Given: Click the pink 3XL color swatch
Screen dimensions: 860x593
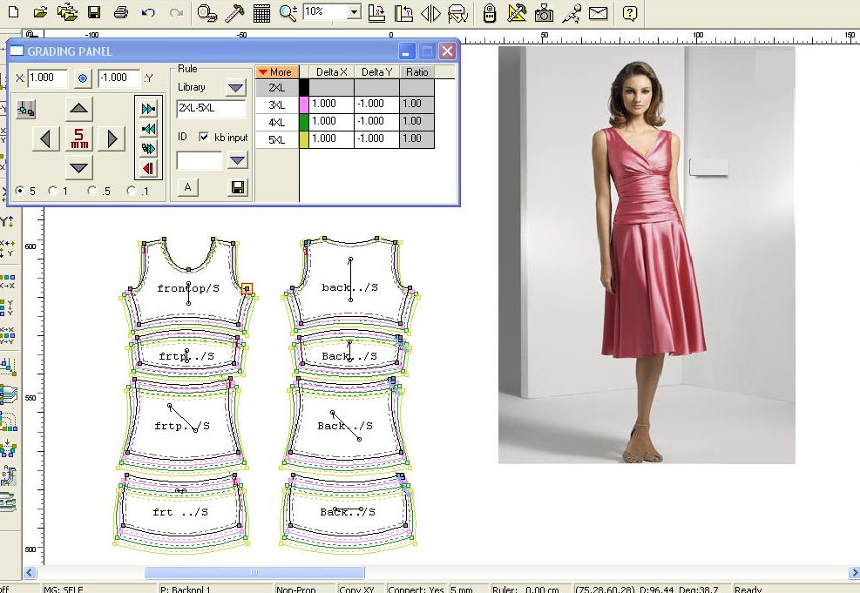Looking at the screenshot, I should point(304,104).
